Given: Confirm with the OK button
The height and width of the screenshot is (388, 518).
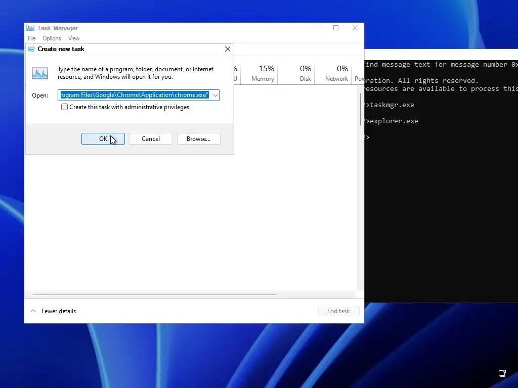Looking at the screenshot, I should point(103,139).
